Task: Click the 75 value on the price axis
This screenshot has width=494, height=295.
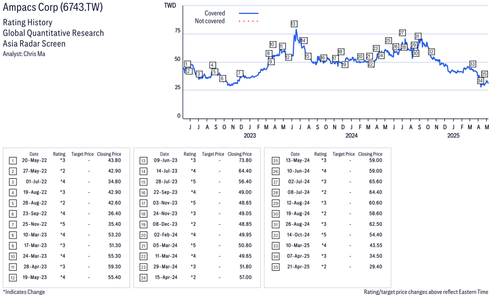Action: (x=178, y=30)
